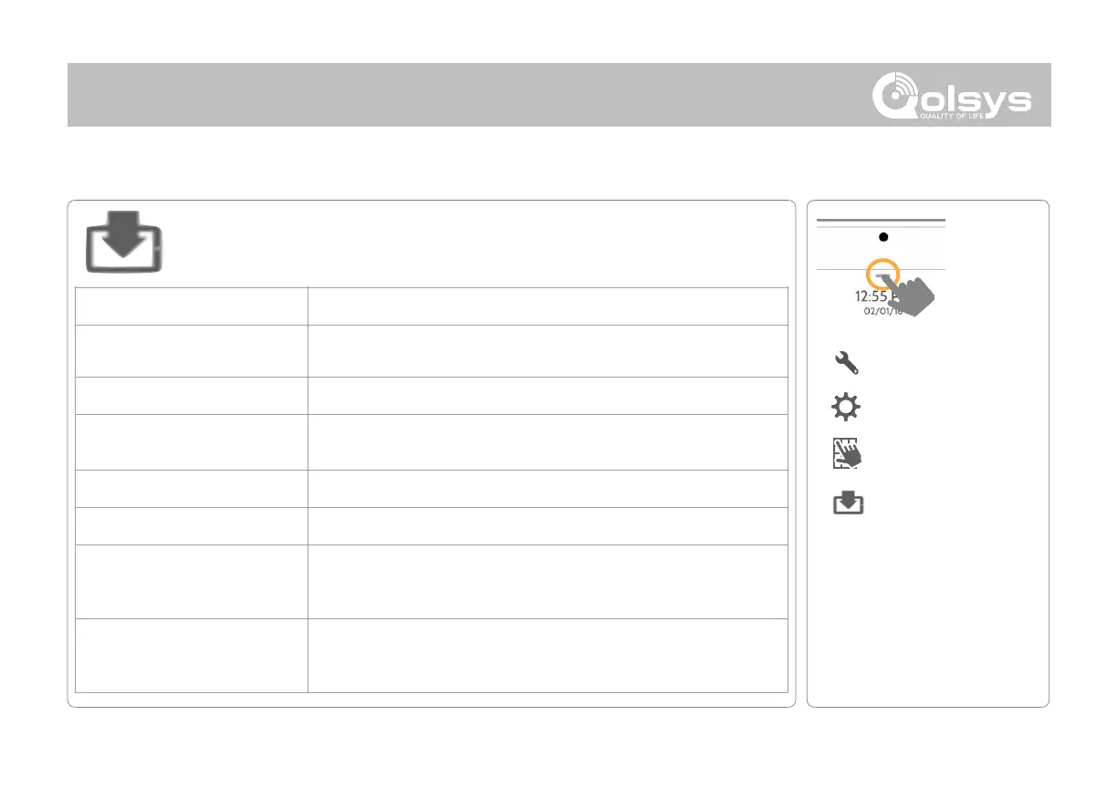1117x788 pixels.
Task: Click the gray header banner bar
Action: [456, 95]
